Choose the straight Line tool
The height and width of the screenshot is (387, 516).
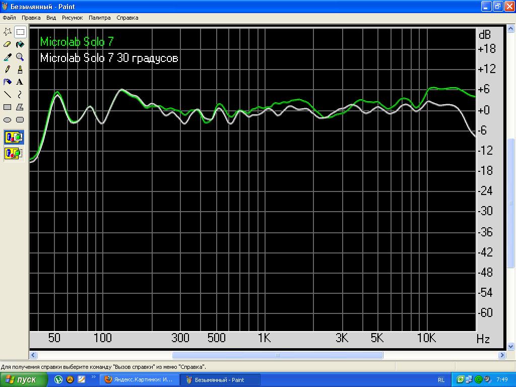point(7,94)
